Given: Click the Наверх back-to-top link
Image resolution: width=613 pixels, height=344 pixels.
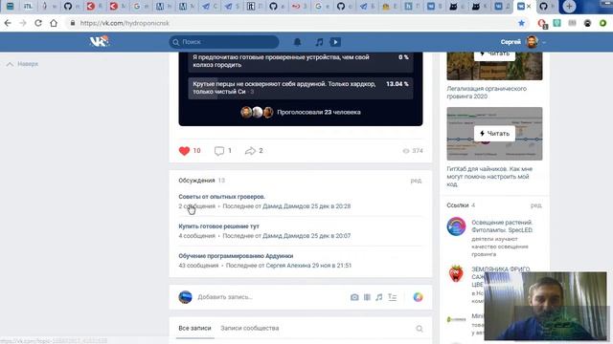Looking at the screenshot, I should click(x=23, y=64).
